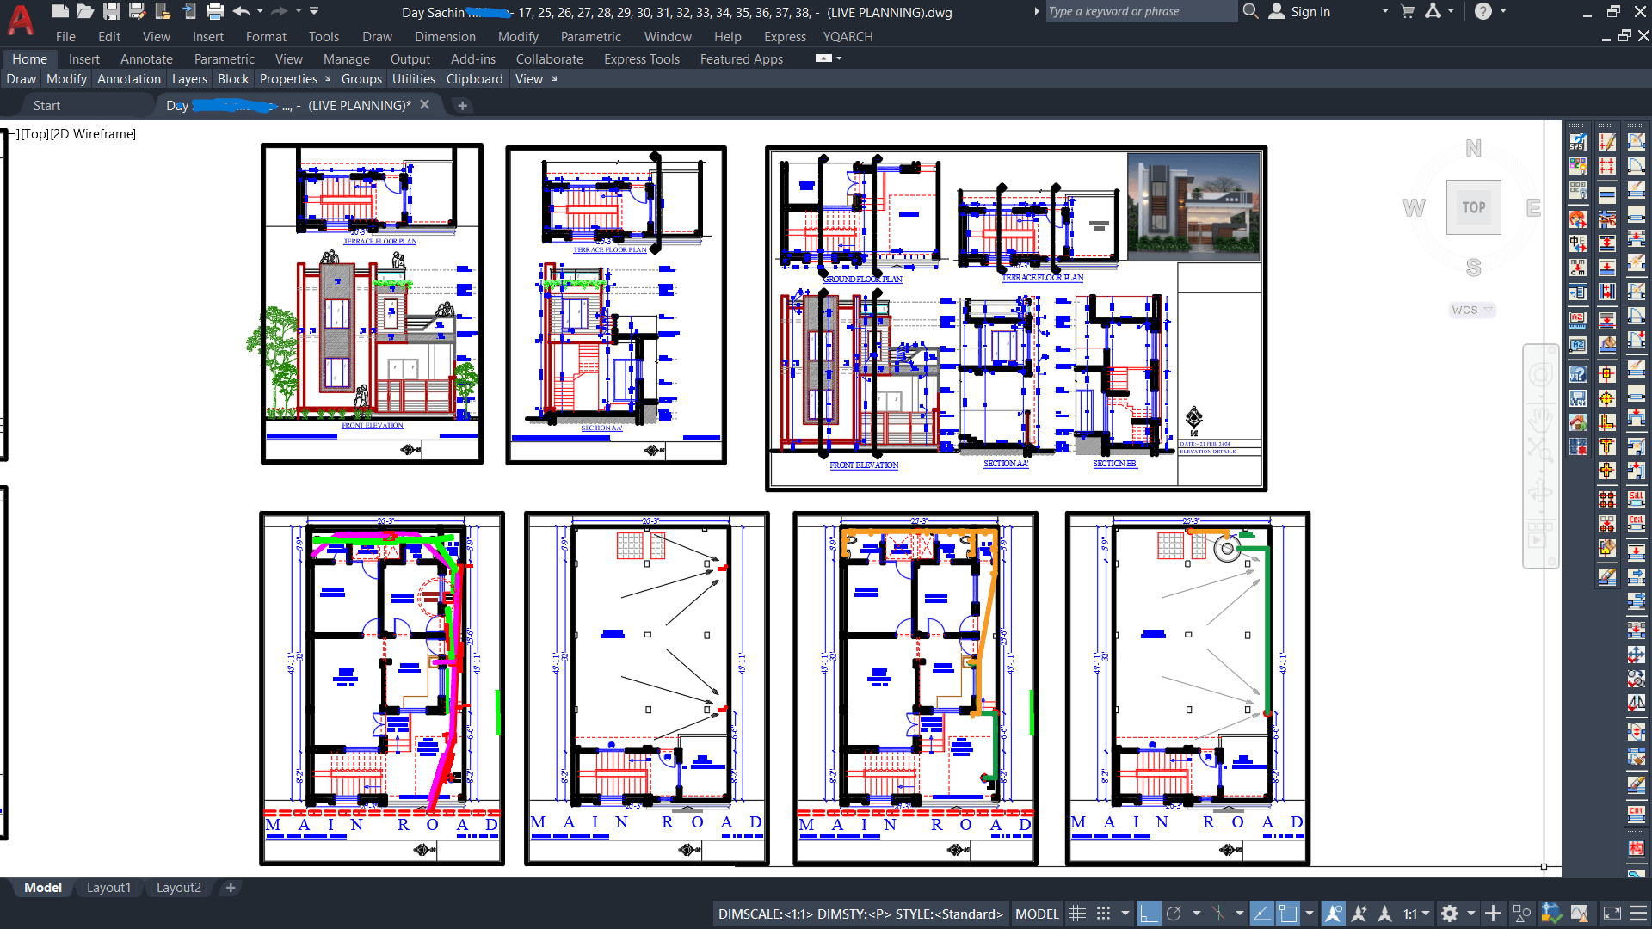Viewport: 1652px width, 929px height.
Task: Click the AutoCAD application logo button
Action: click(x=21, y=21)
